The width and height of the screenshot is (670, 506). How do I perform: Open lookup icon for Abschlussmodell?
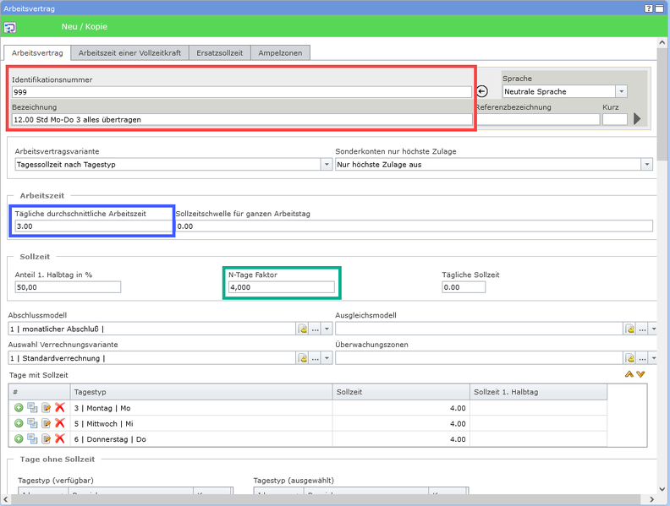(x=303, y=329)
